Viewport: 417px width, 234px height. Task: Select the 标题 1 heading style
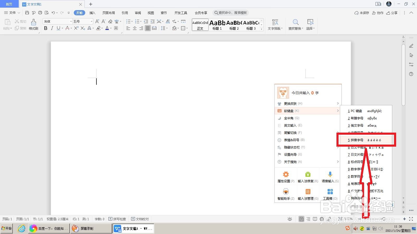[217, 25]
